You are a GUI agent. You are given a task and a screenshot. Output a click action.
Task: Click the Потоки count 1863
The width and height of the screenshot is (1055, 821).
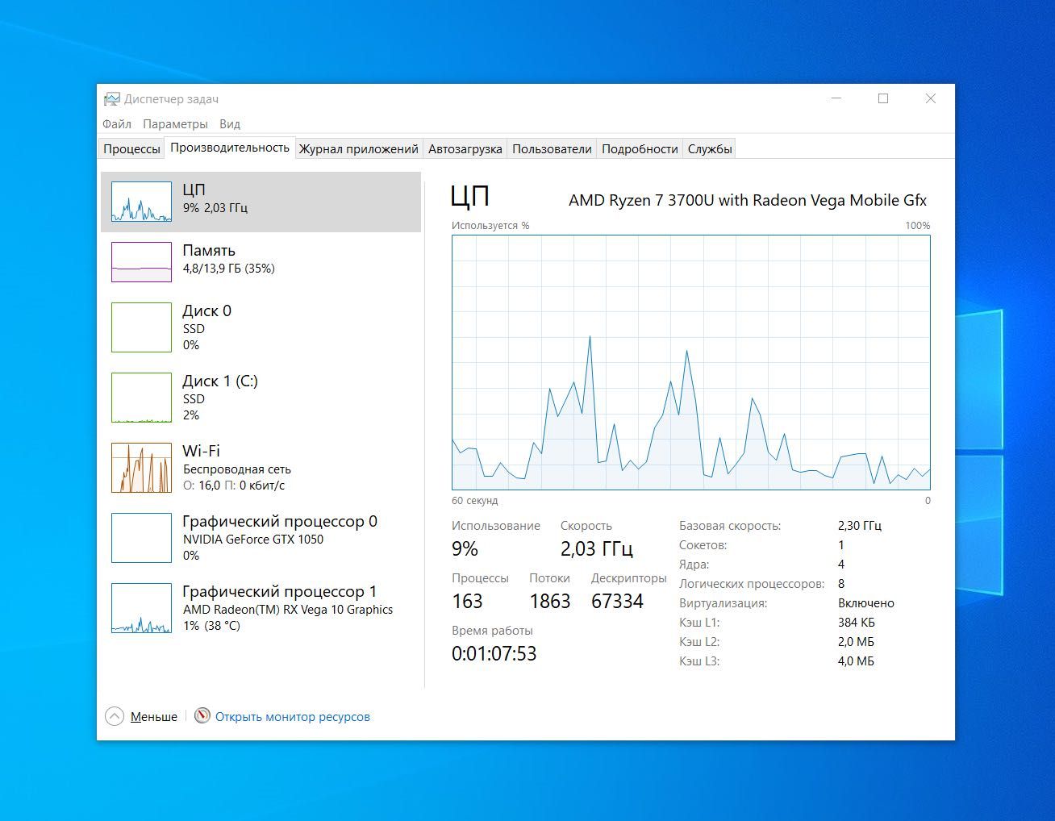(x=550, y=601)
